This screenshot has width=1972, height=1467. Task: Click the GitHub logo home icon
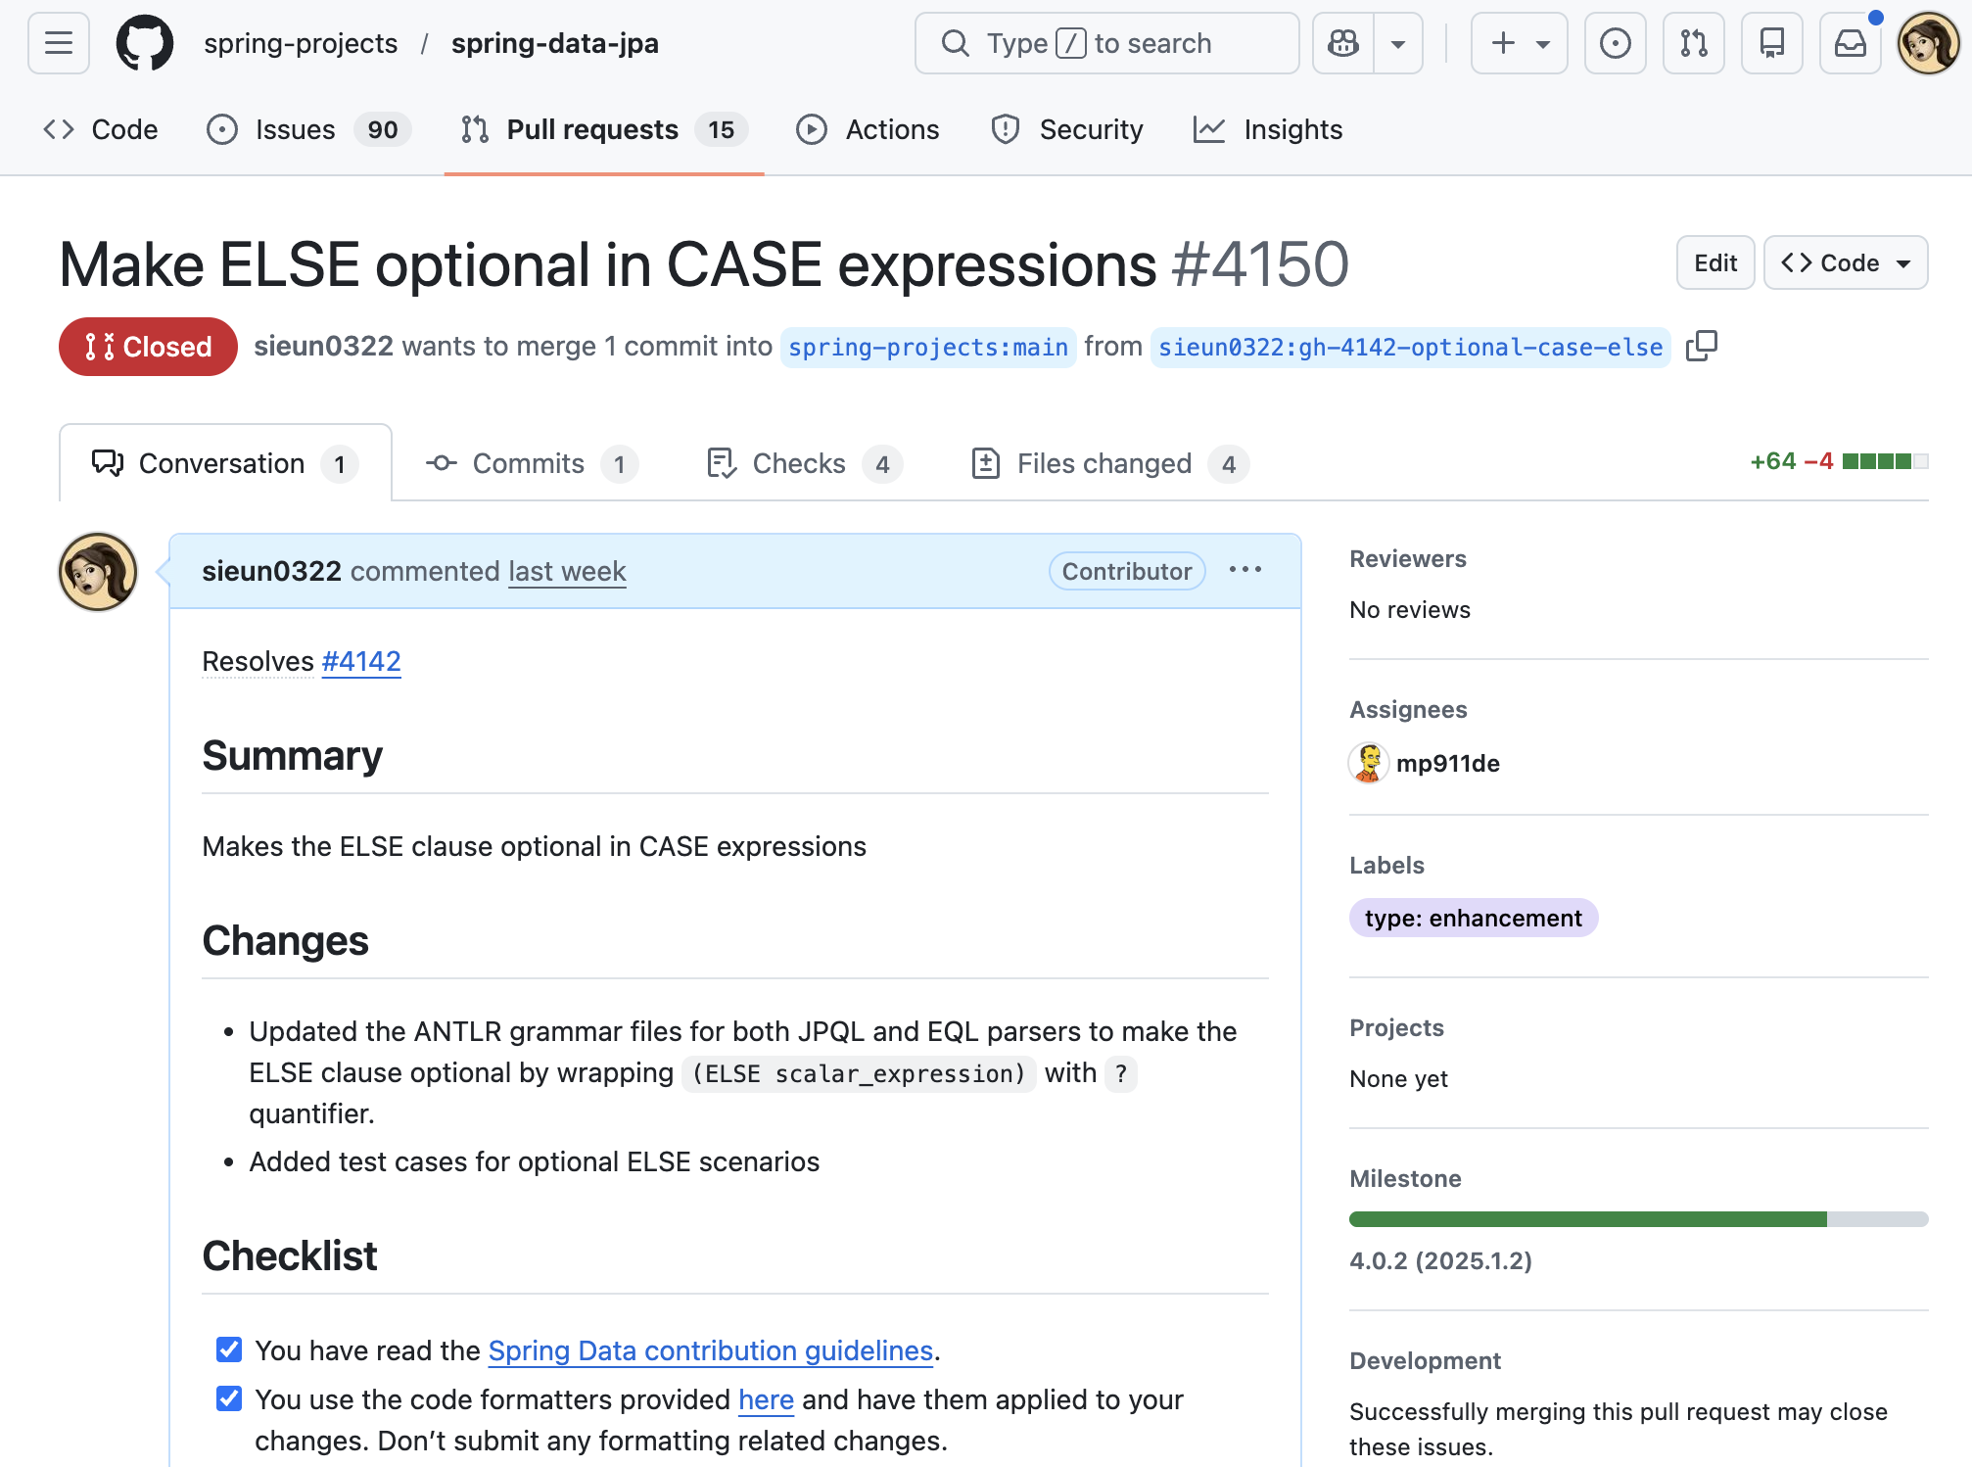(145, 43)
